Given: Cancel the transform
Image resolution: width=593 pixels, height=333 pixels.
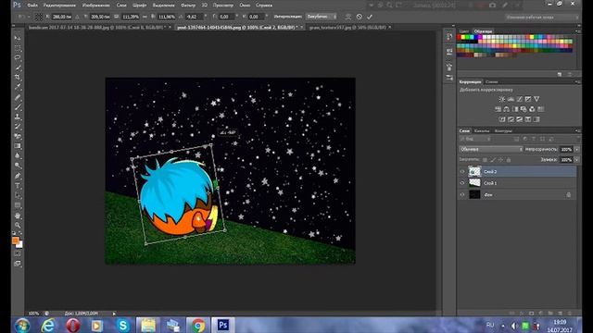Looking at the screenshot, I should point(360,17).
